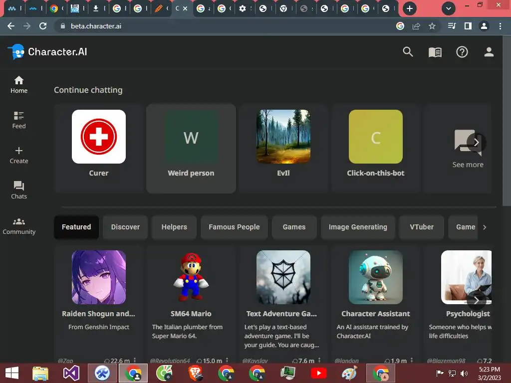Continue chatting with Curer
The height and width of the screenshot is (383, 511).
coord(99,149)
